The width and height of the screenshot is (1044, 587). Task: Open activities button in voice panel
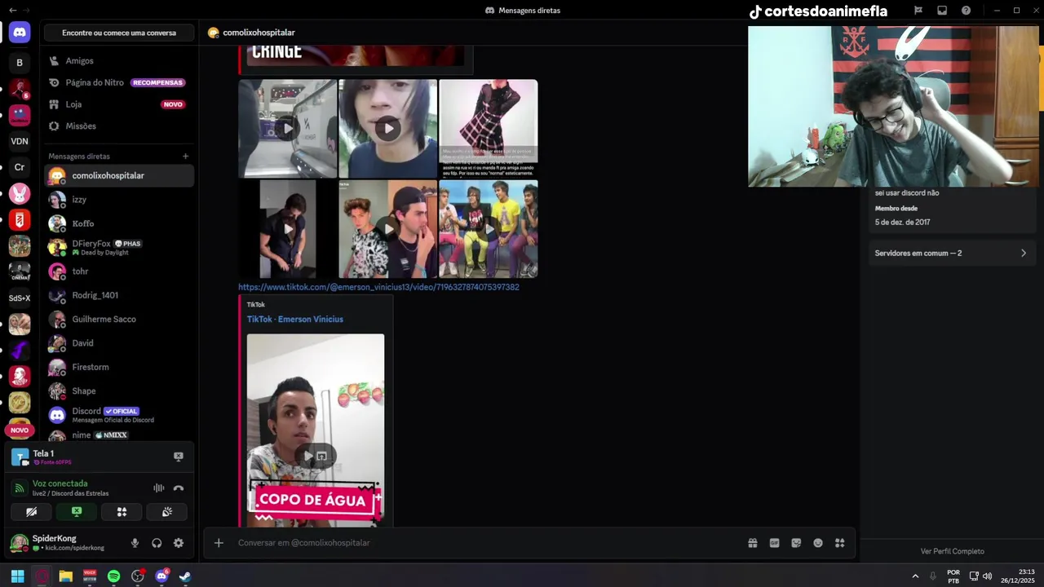coord(122,512)
